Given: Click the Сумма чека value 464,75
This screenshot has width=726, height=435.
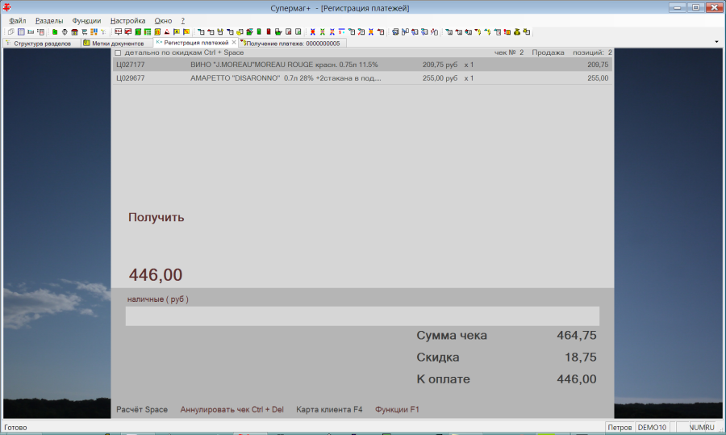Looking at the screenshot, I should pyautogui.click(x=577, y=336).
